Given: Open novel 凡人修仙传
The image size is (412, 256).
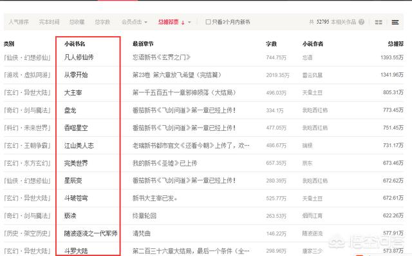Looking at the screenshot, I should coord(79,57).
